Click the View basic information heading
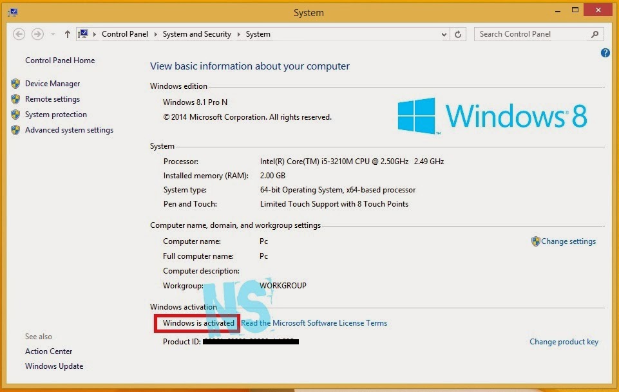Image resolution: width=619 pixels, height=392 pixels. pos(249,66)
